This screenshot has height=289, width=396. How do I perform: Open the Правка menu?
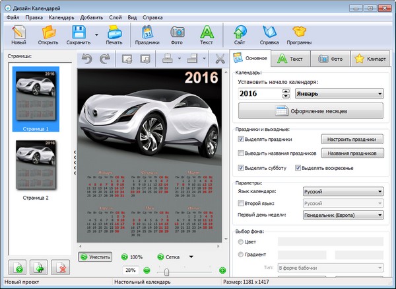34,17
